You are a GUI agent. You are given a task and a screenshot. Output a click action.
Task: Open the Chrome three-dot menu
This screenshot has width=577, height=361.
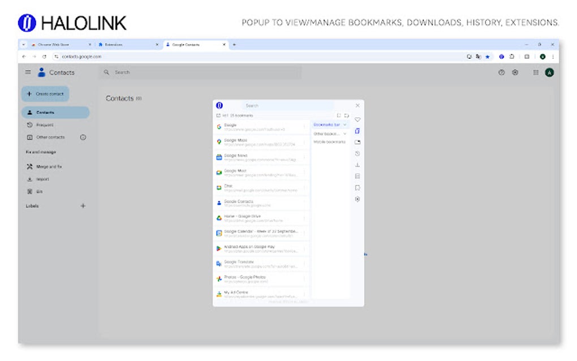coord(553,57)
